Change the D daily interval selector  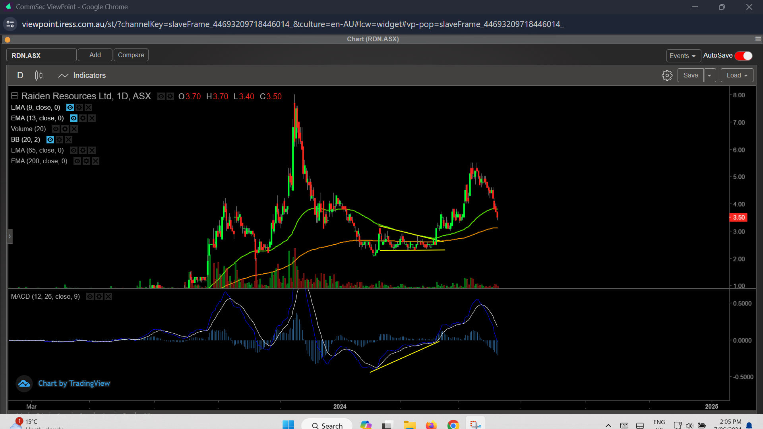[x=20, y=75]
